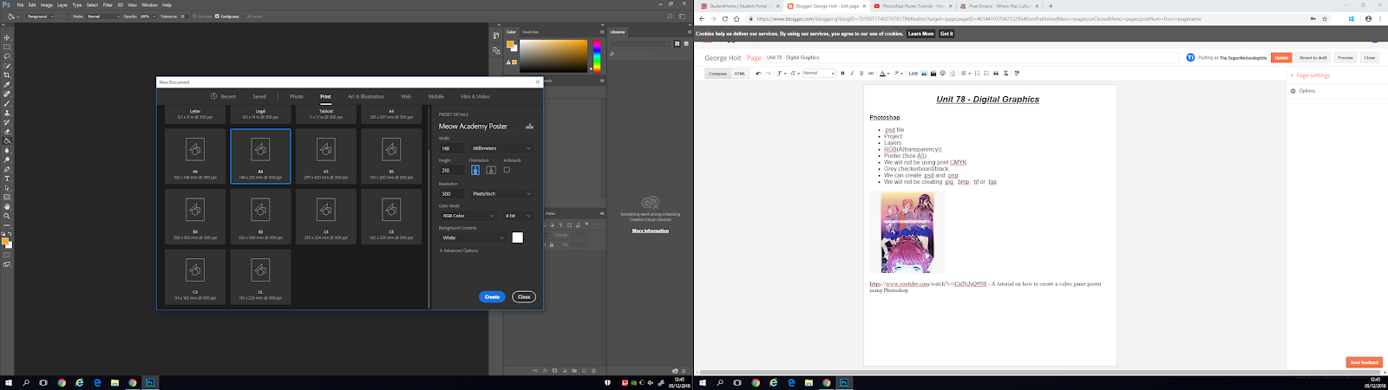Select the Eyedropper tool
This screenshot has width=1388, height=390.
7,85
